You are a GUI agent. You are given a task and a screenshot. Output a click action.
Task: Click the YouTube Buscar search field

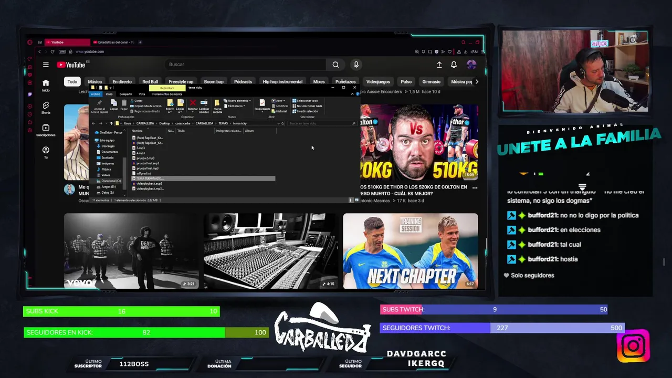(246, 65)
